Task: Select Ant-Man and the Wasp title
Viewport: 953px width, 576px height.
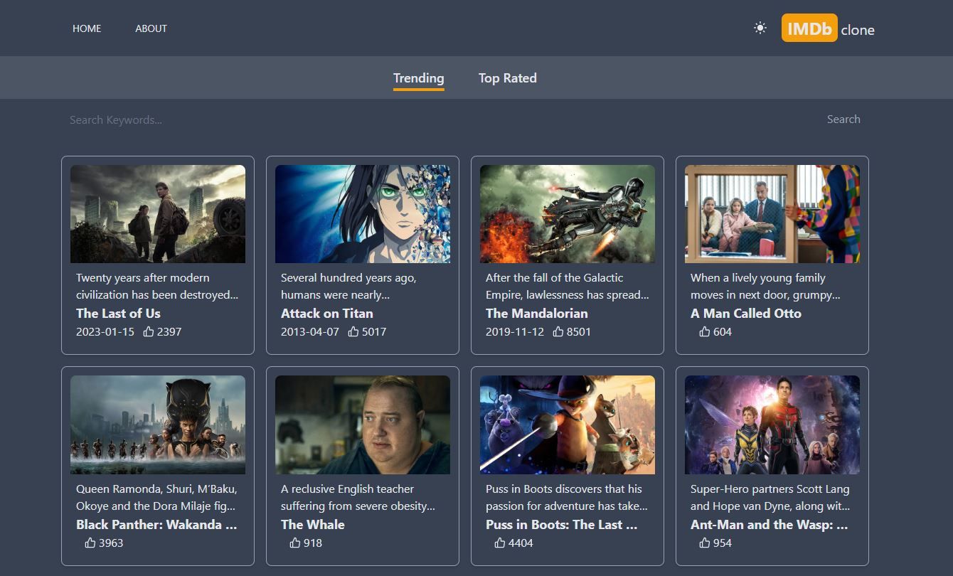Action: point(770,525)
